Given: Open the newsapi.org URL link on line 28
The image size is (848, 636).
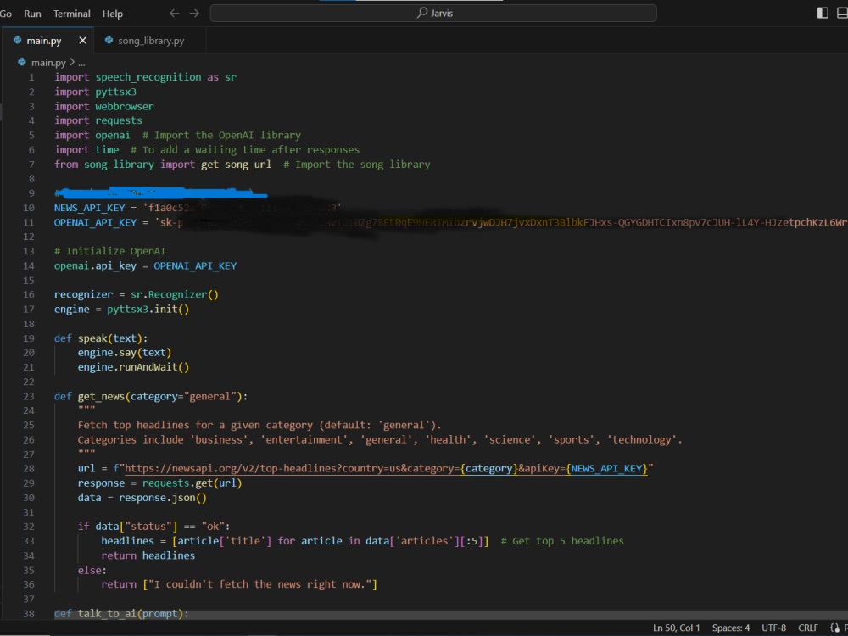Looking at the screenshot, I should click(386, 468).
